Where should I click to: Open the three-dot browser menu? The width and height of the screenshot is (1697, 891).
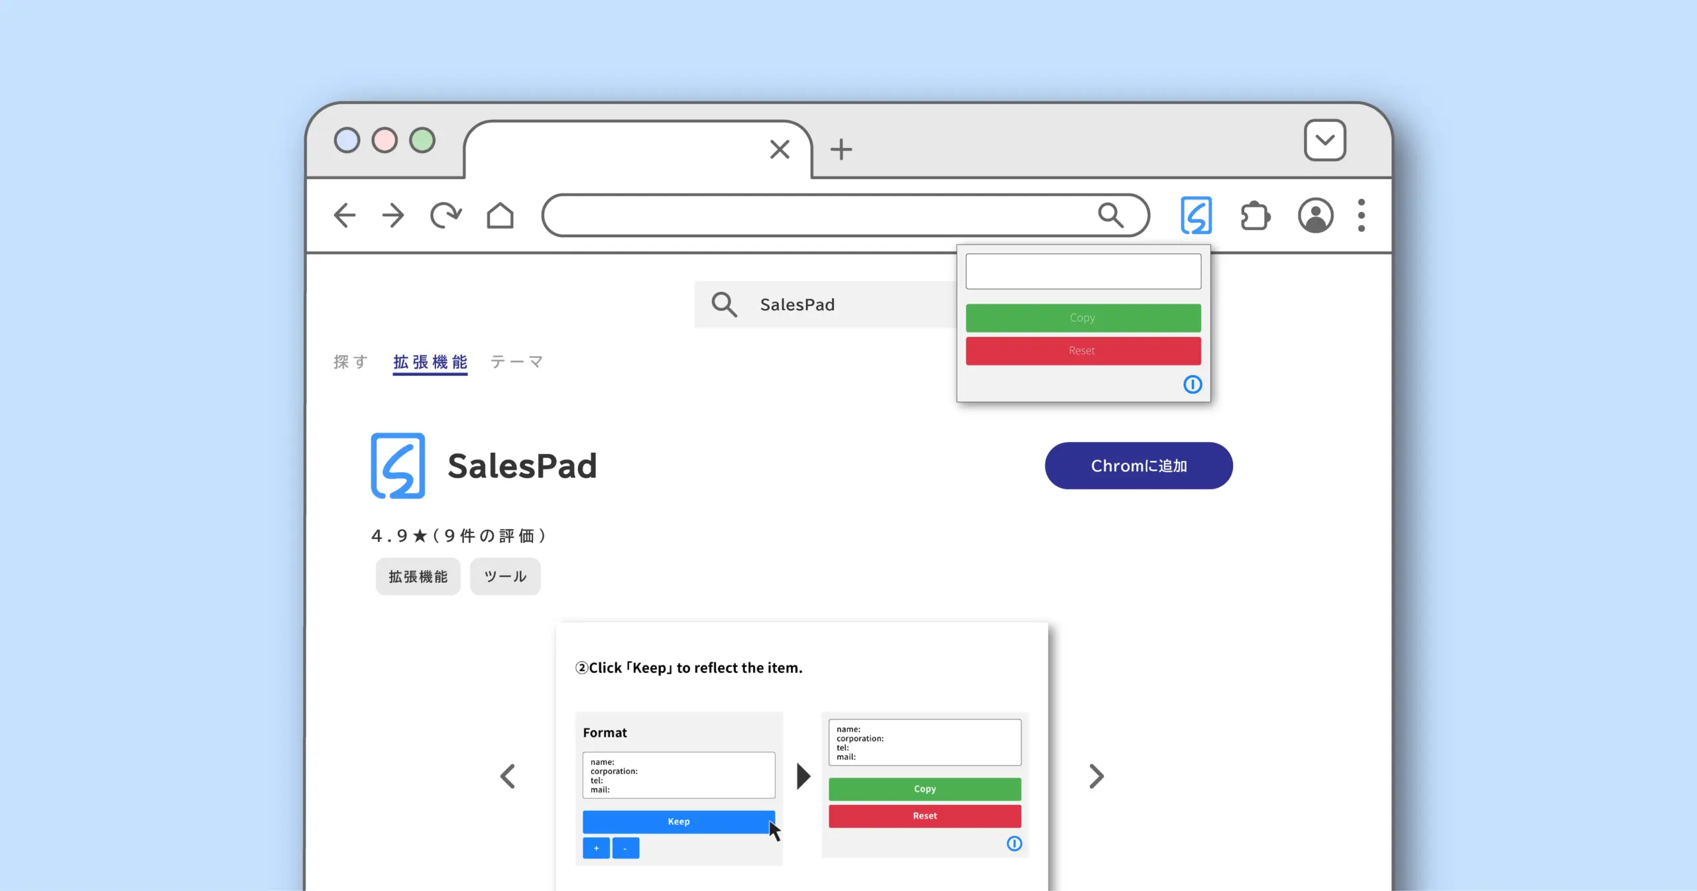pyautogui.click(x=1361, y=215)
